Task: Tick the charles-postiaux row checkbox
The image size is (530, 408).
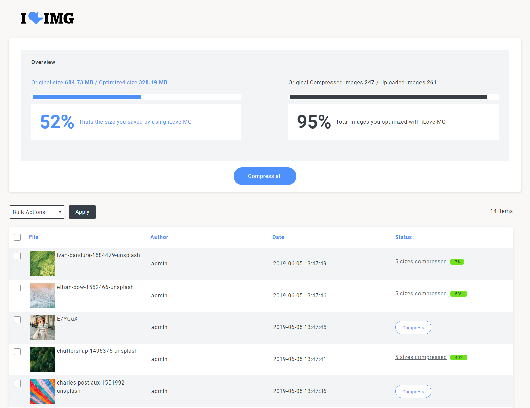Action: (x=17, y=384)
